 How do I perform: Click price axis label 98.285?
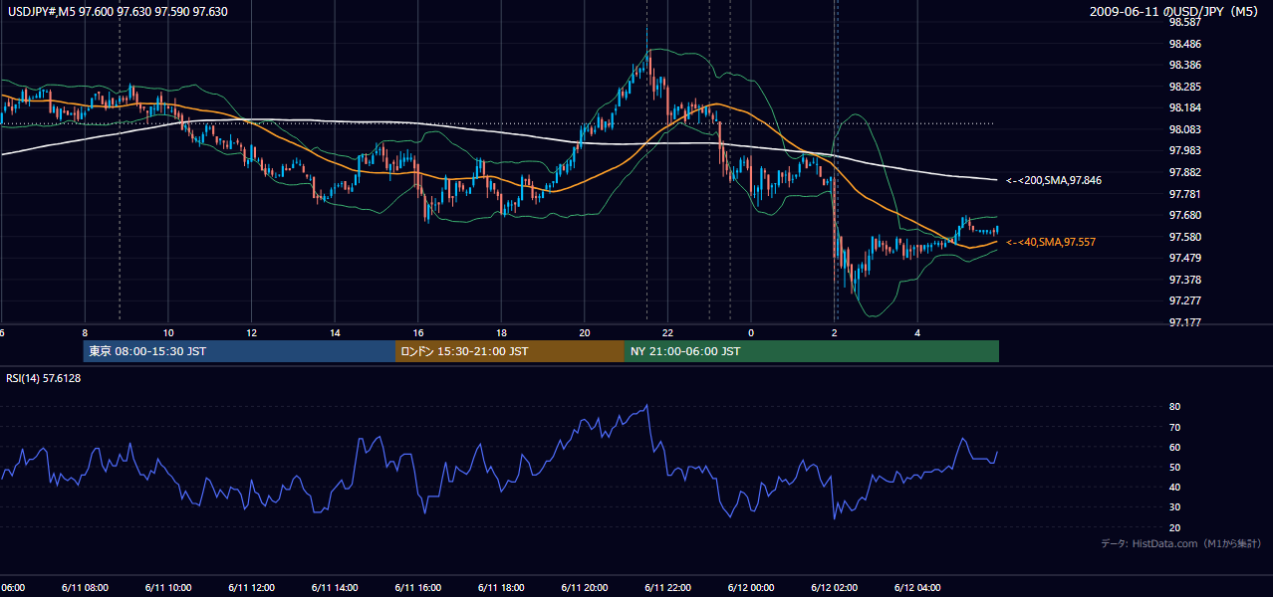click(x=1185, y=87)
